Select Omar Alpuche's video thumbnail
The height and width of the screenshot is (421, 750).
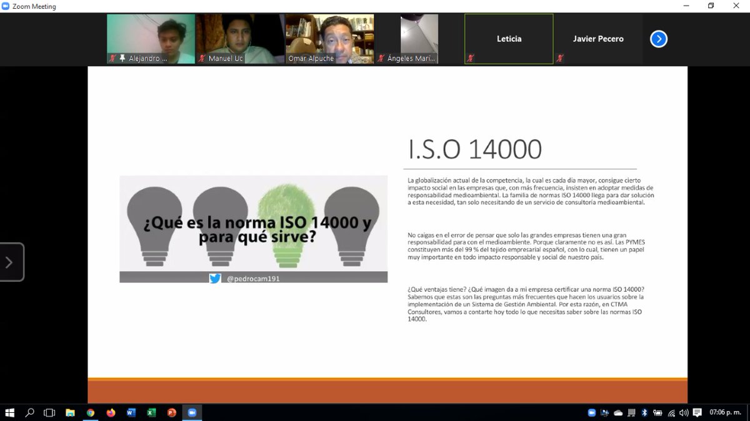coord(330,39)
